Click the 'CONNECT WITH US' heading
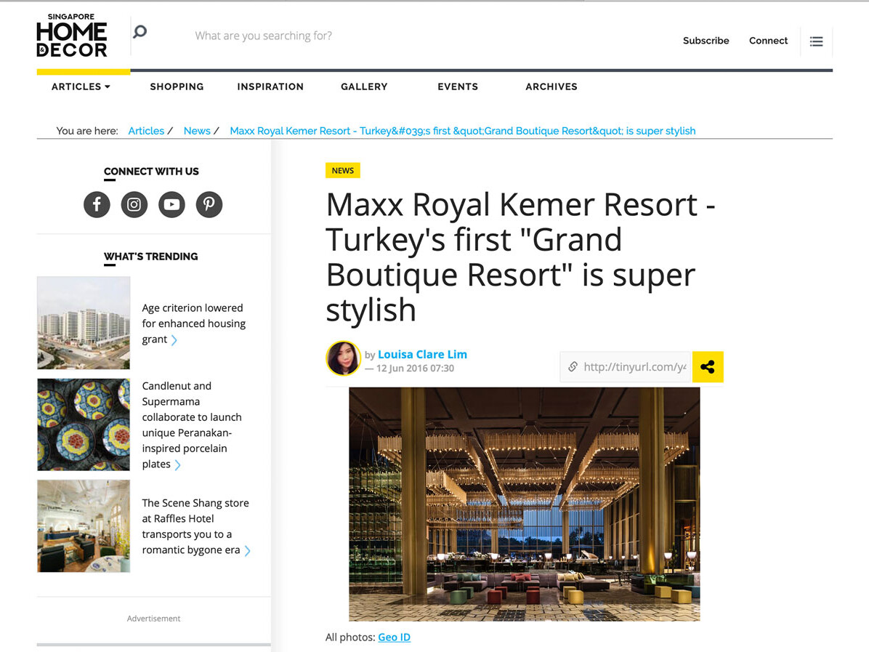Image resolution: width=869 pixels, height=652 pixels. click(x=151, y=172)
